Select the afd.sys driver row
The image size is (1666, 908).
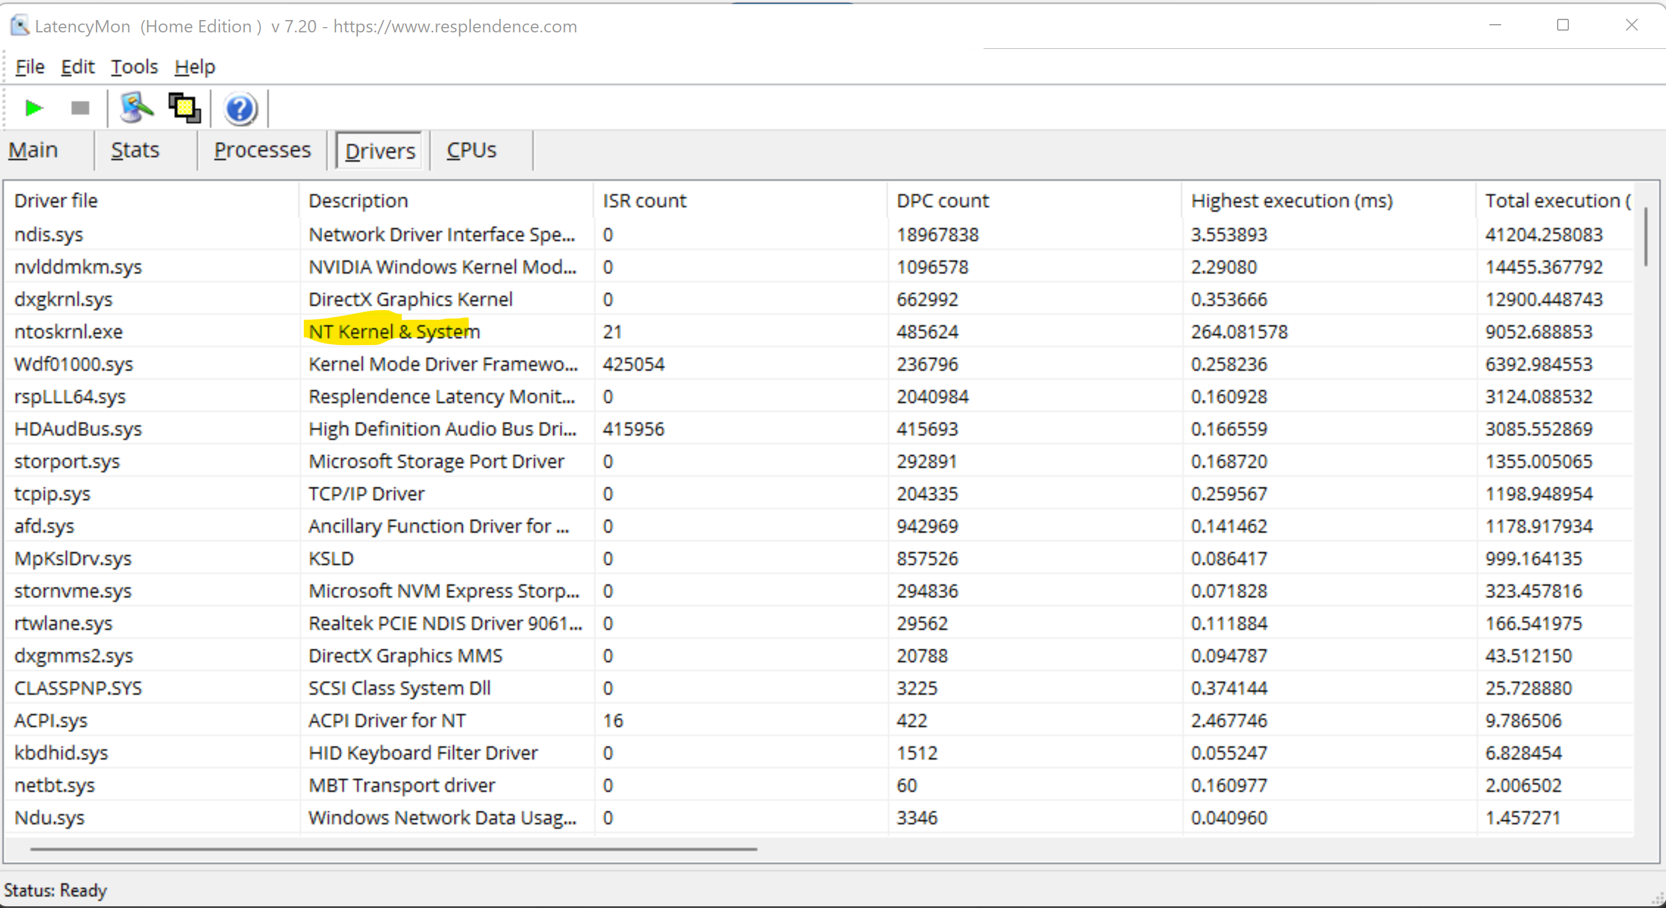[820, 526]
